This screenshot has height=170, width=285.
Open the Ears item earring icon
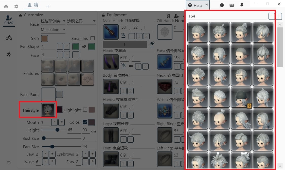165,62
